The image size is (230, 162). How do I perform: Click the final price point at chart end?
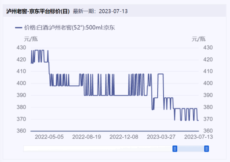click(199, 120)
